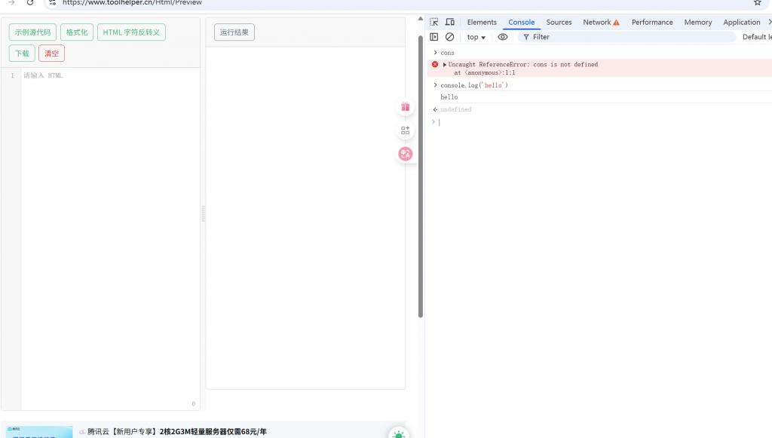The width and height of the screenshot is (772, 438).
Task: Expand the Uncaught ReferenceError message triangle
Action: 445,65
